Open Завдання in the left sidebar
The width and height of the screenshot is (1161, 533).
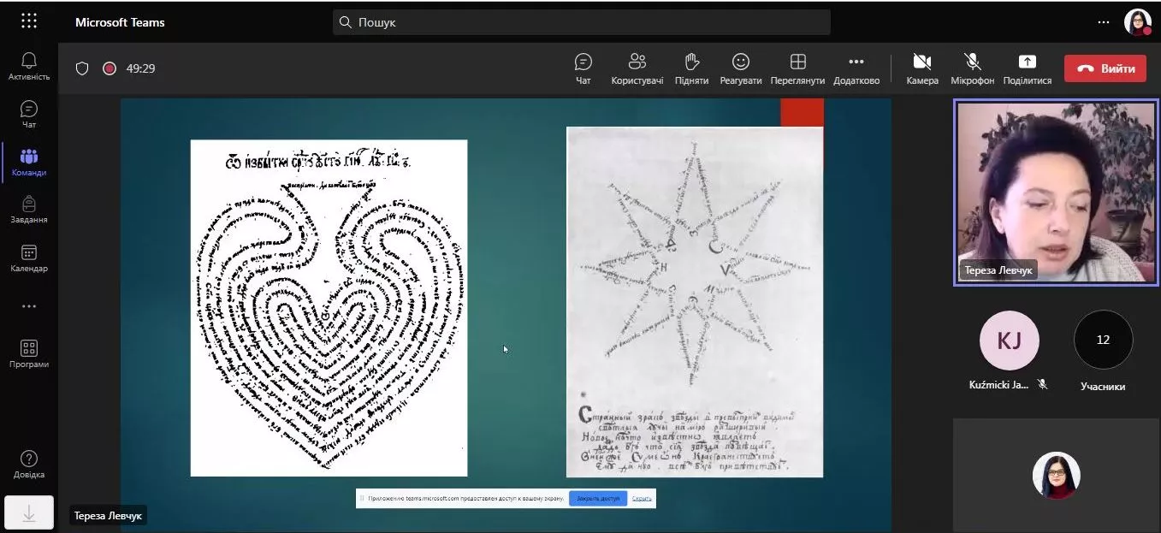(x=29, y=209)
